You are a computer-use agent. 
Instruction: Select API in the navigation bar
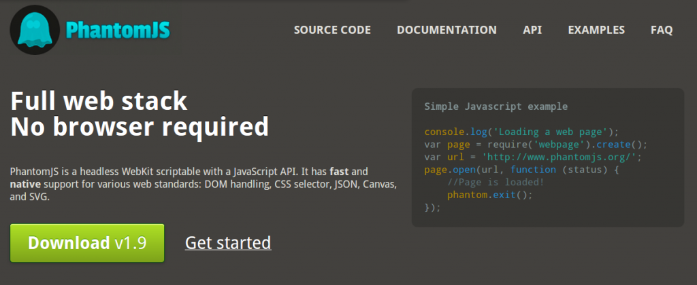pyautogui.click(x=532, y=30)
